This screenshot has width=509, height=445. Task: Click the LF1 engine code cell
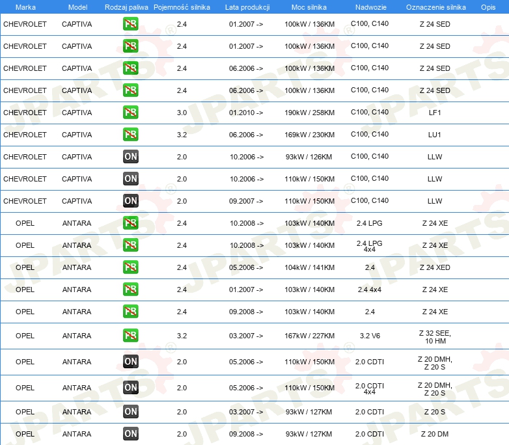[435, 113]
